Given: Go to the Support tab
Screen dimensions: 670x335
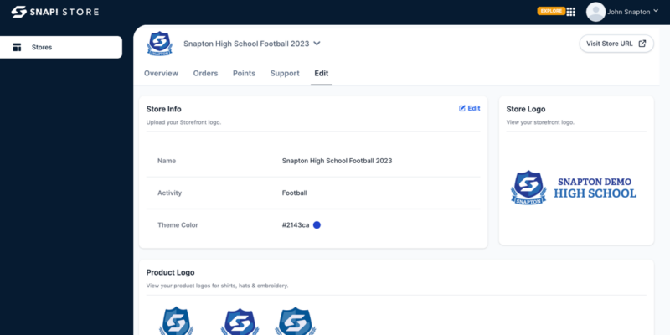Looking at the screenshot, I should point(285,73).
